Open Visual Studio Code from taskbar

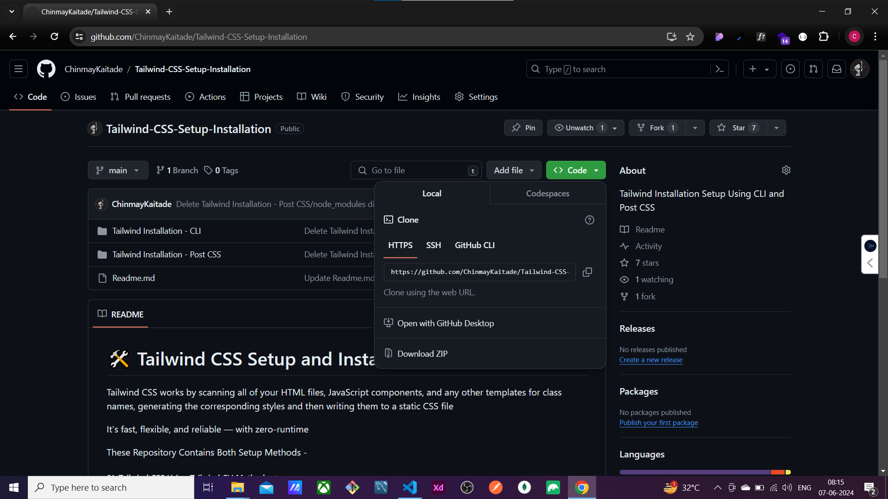point(409,487)
